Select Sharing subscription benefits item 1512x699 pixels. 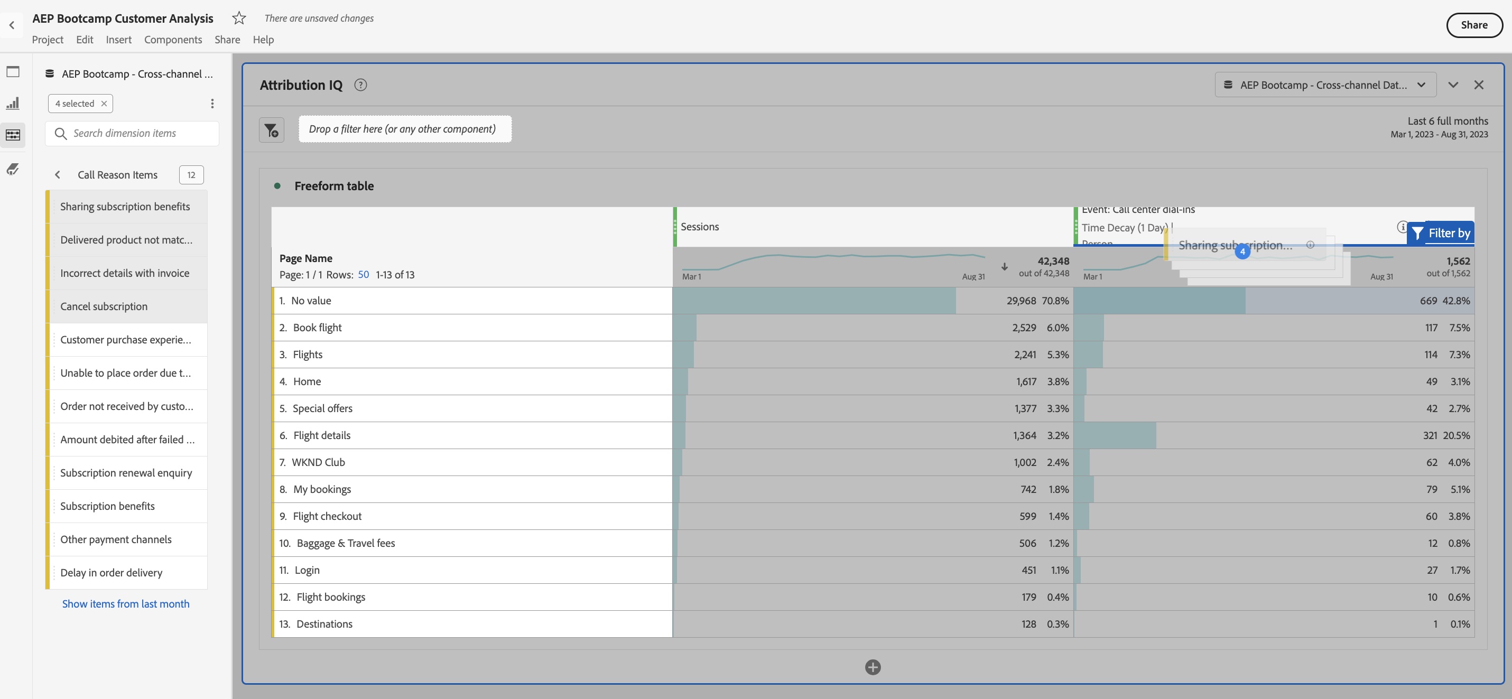click(x=127, y=207)
